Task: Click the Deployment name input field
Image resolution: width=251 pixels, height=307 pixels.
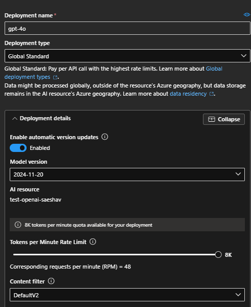Action: pos(127,28)
